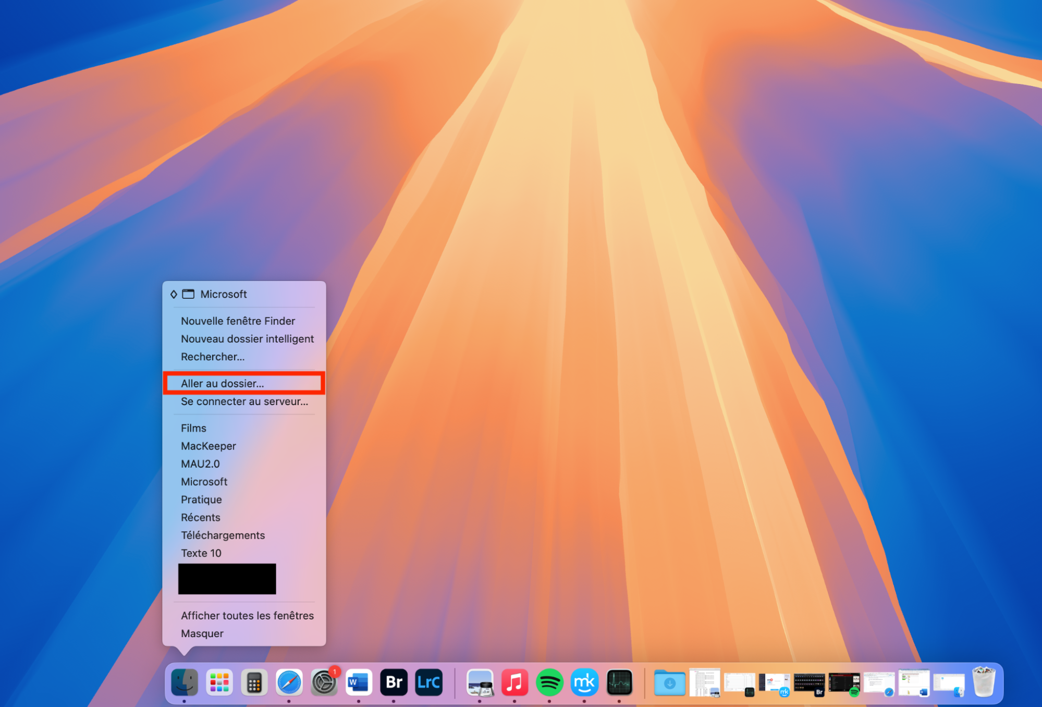Launch Adobe Bridge from the Dock

click(x=393, y=682)
